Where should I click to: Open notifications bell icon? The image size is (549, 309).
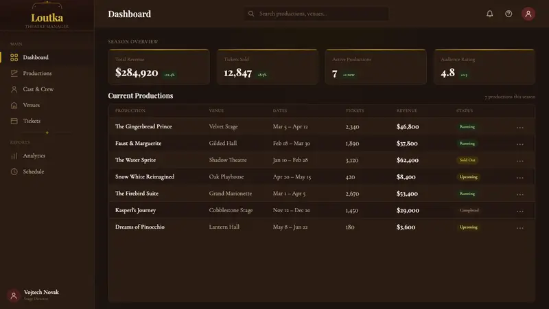(x=489, y=14)
